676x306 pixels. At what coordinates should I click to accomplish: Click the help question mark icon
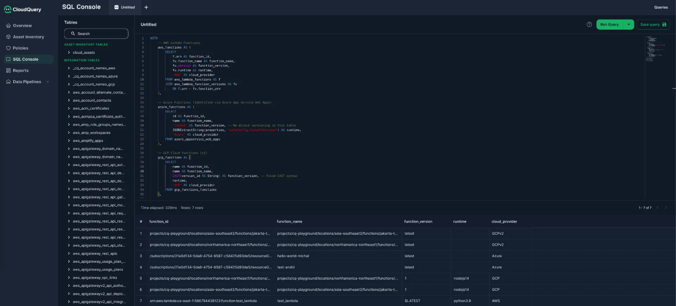[x=589, y=24]
